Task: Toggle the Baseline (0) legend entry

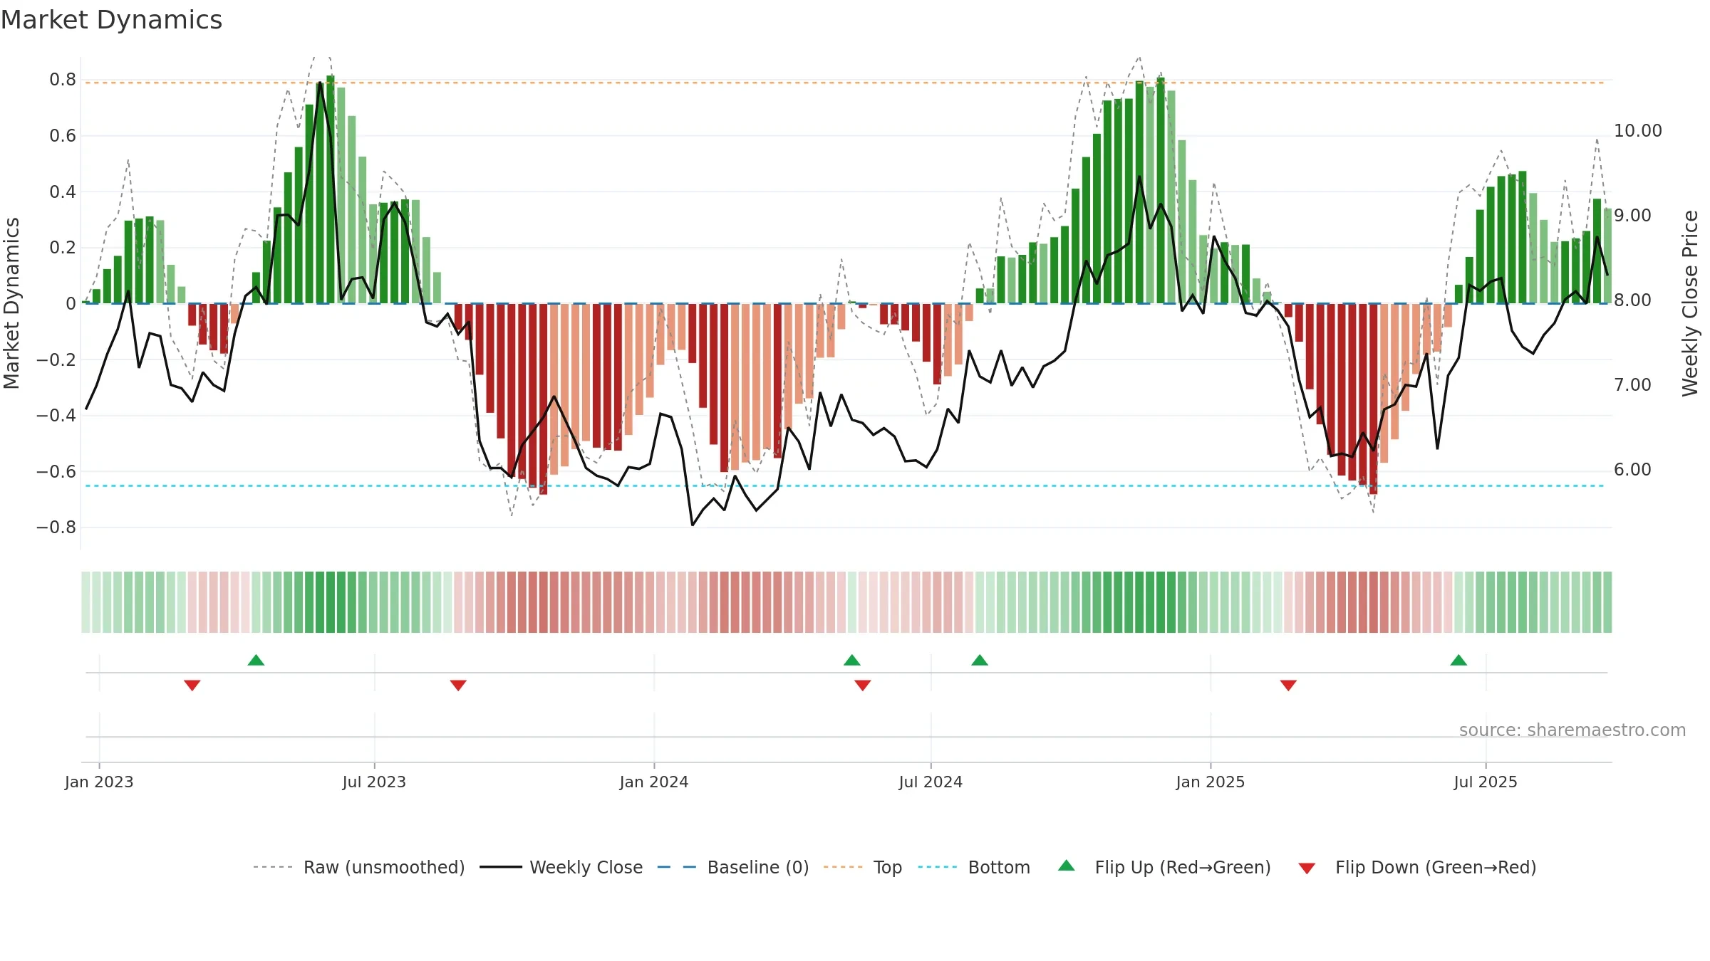Action: point(758,867)
